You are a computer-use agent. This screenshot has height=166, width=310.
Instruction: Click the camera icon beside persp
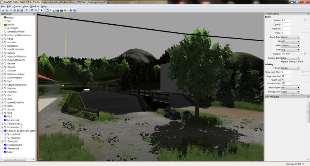point(5,17)
